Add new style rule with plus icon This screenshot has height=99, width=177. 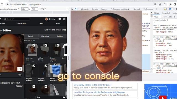pyautogui.click(x=175, y=17)
